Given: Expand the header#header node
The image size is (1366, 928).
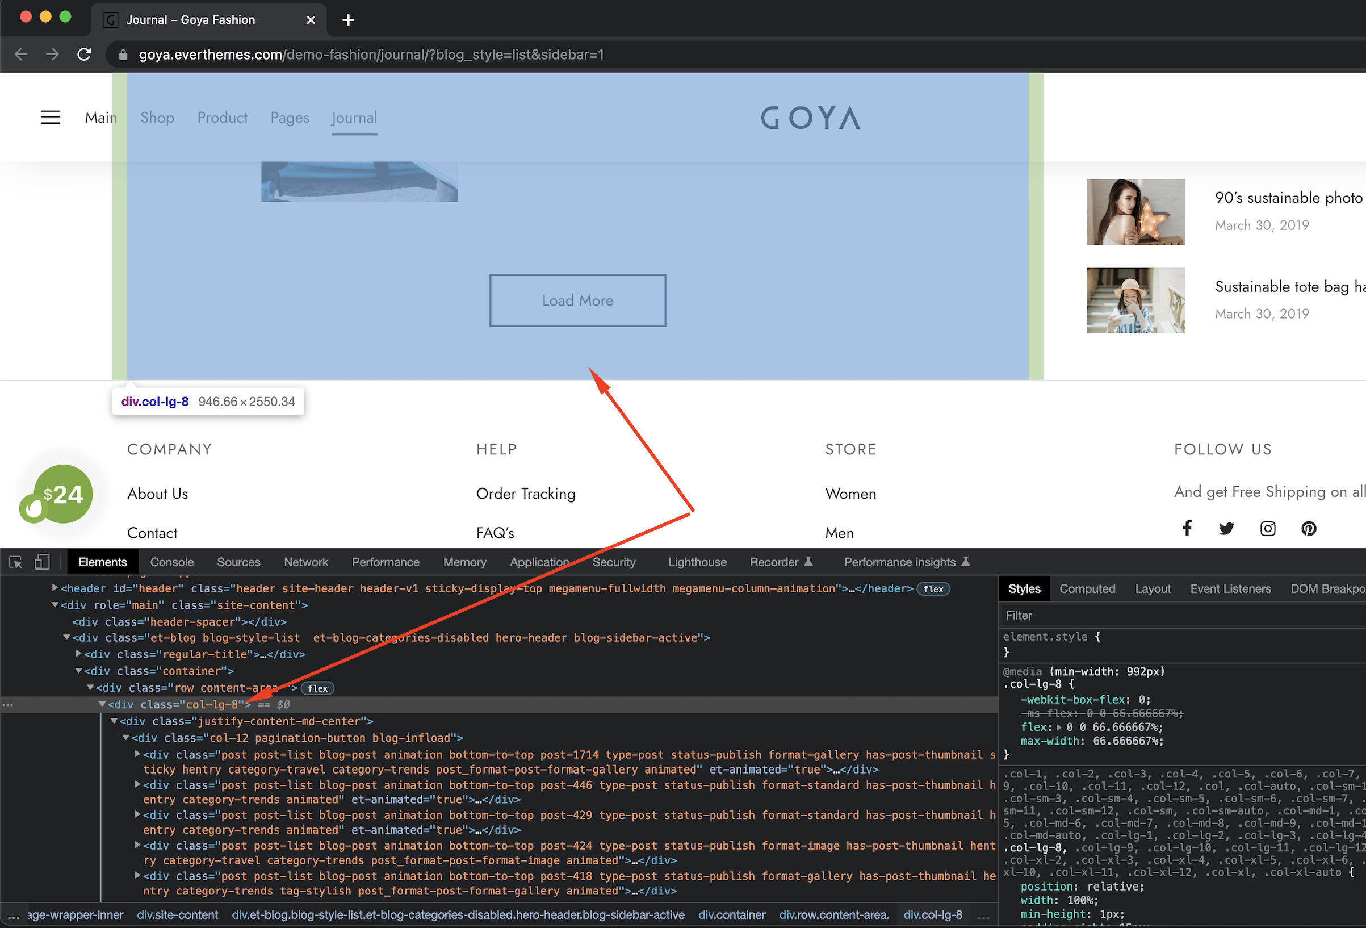Looking at the screenshot, I should coord(55,588).
